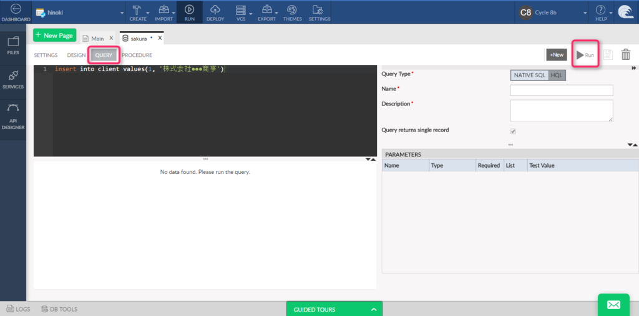This screenshot has width=639, height=316.
Task: Open DB Tools at the bottom
Action: [59, 310]
